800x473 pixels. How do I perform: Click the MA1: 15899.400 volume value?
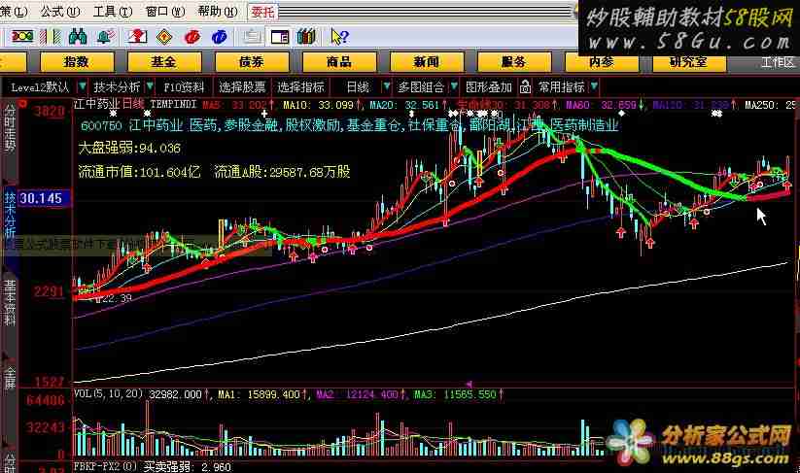click(x=261, y=394)
